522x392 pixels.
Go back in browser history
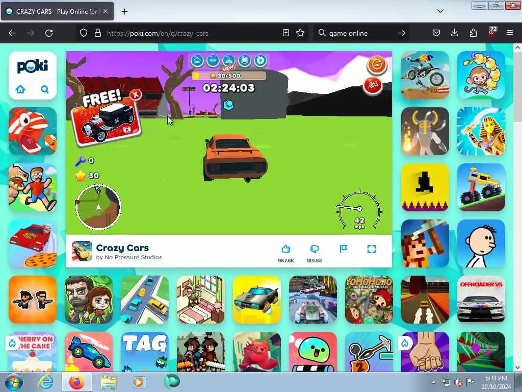[12, 33]
